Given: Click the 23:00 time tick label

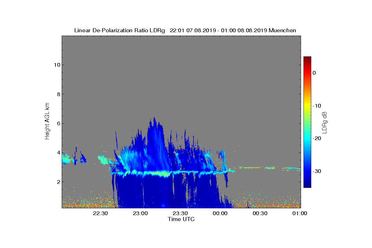Looking at the screenshot, I should pyautogui.click(x=140, y=213).
